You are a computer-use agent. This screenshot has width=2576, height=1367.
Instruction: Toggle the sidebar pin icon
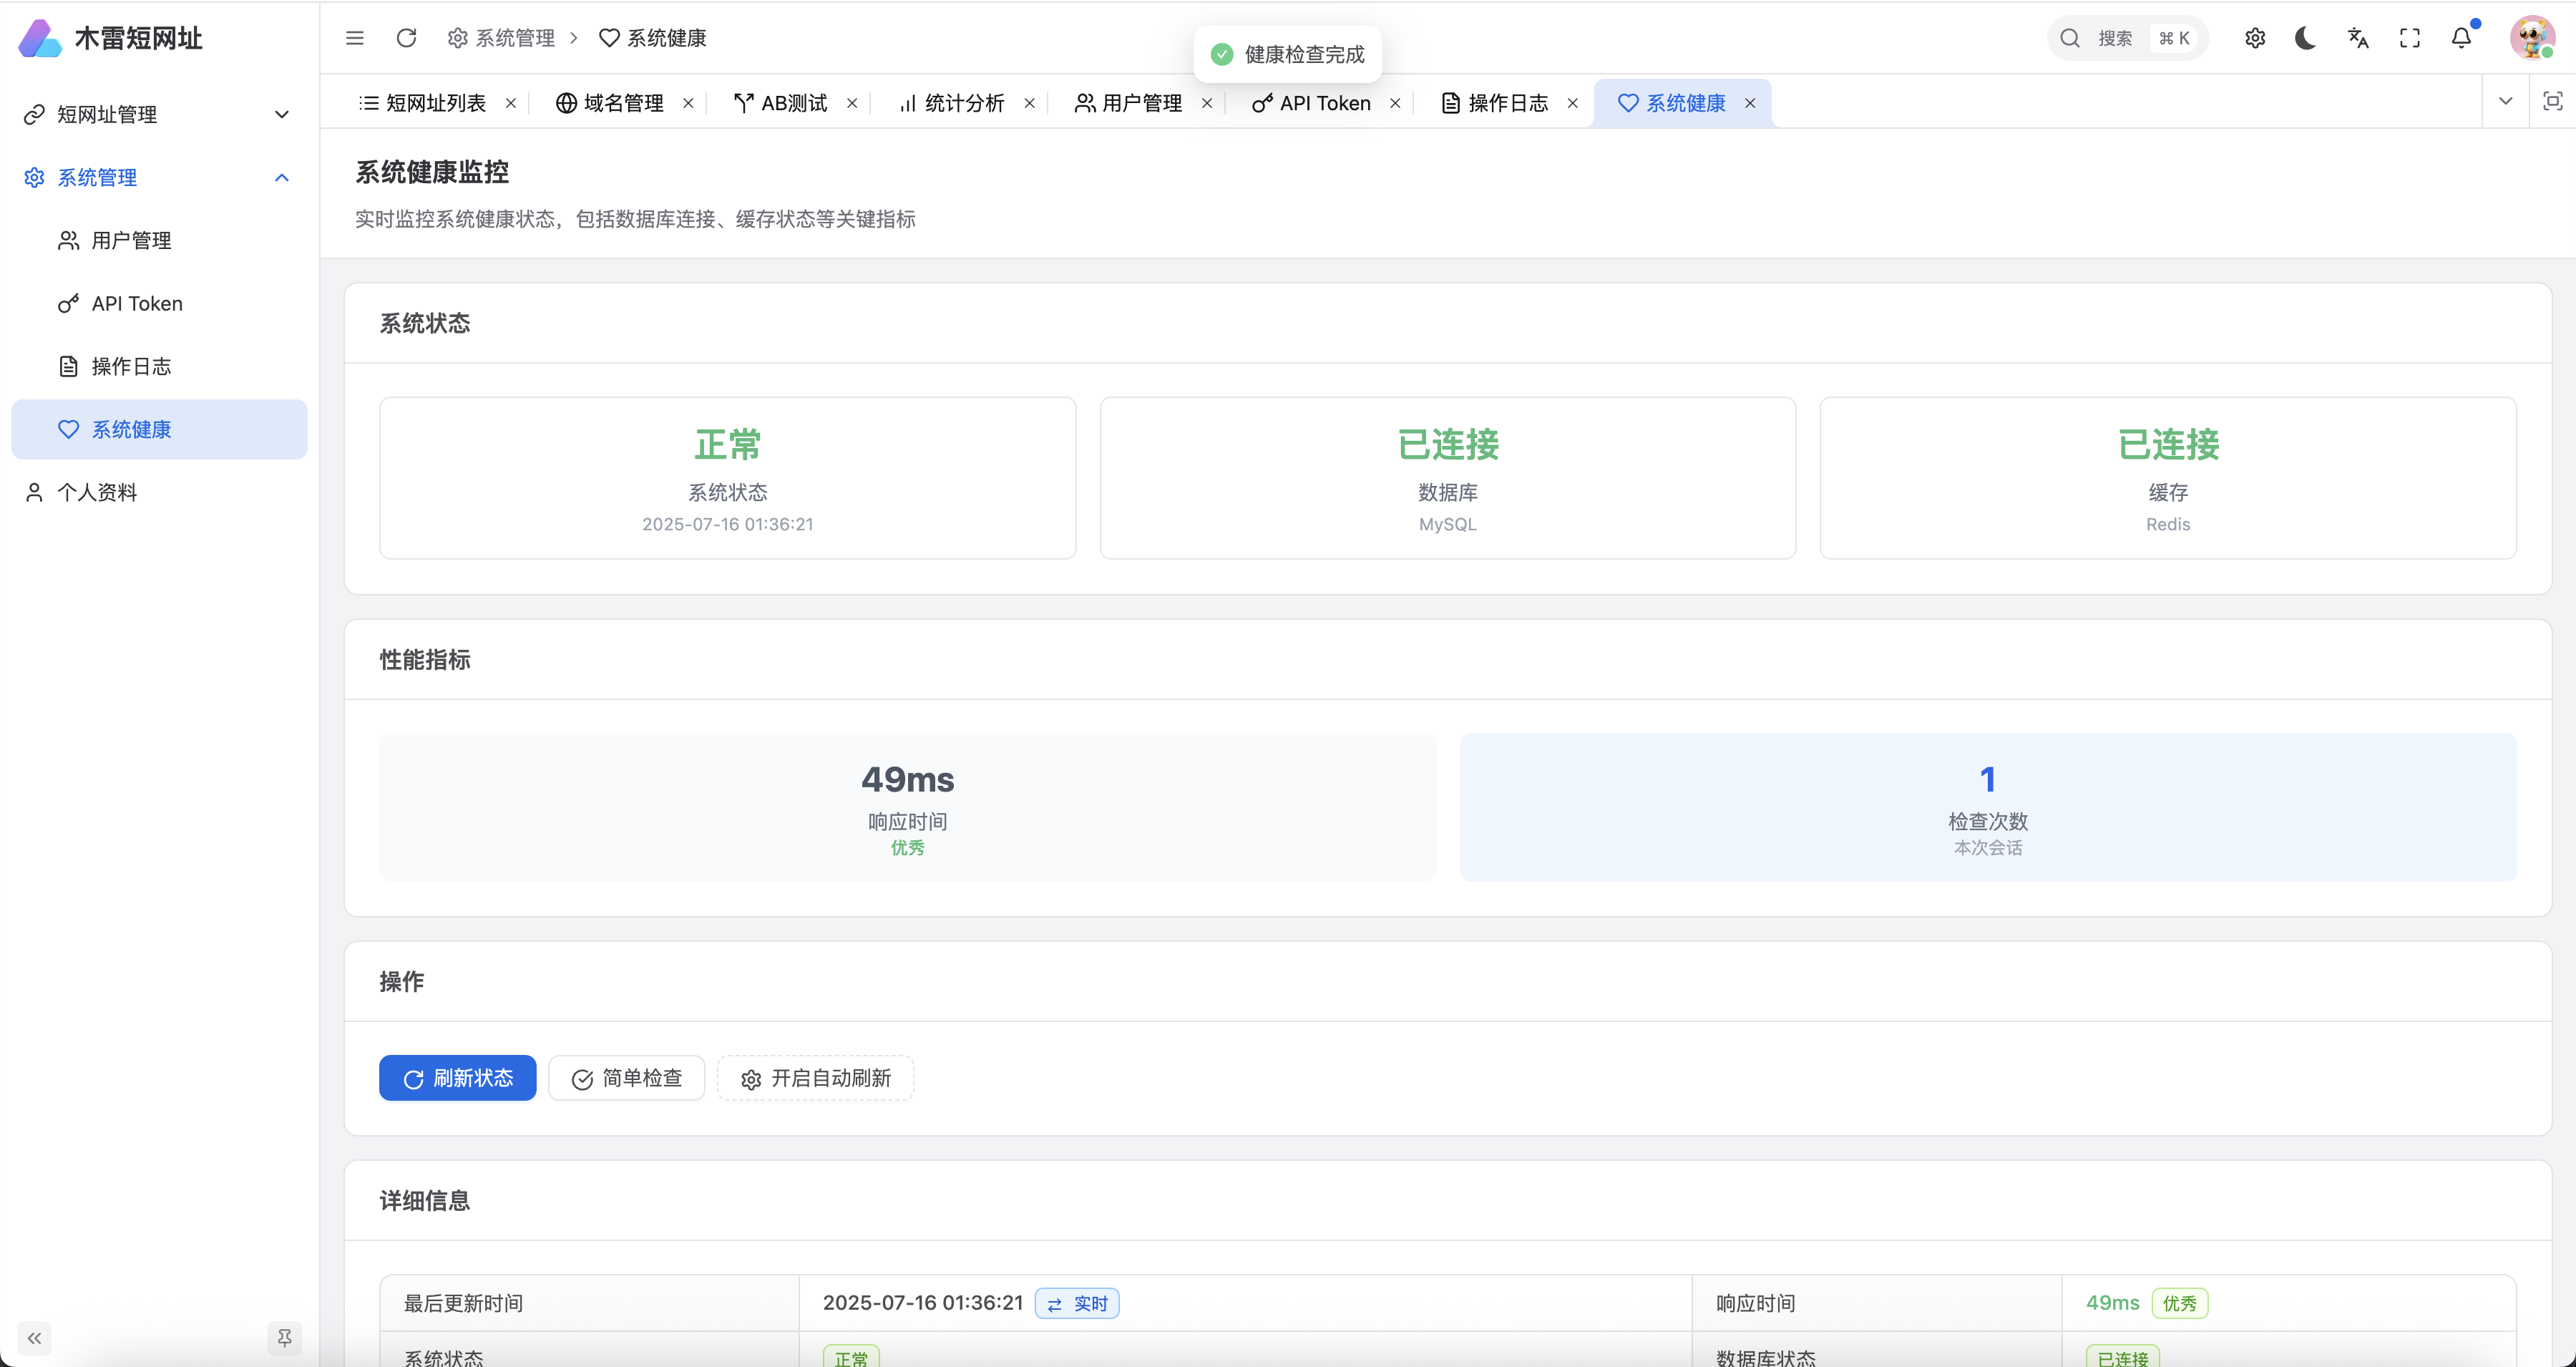click(284, 1337)
